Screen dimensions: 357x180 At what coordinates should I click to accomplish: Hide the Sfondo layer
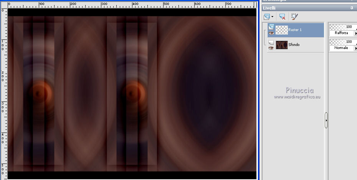[x=271, y=48]
